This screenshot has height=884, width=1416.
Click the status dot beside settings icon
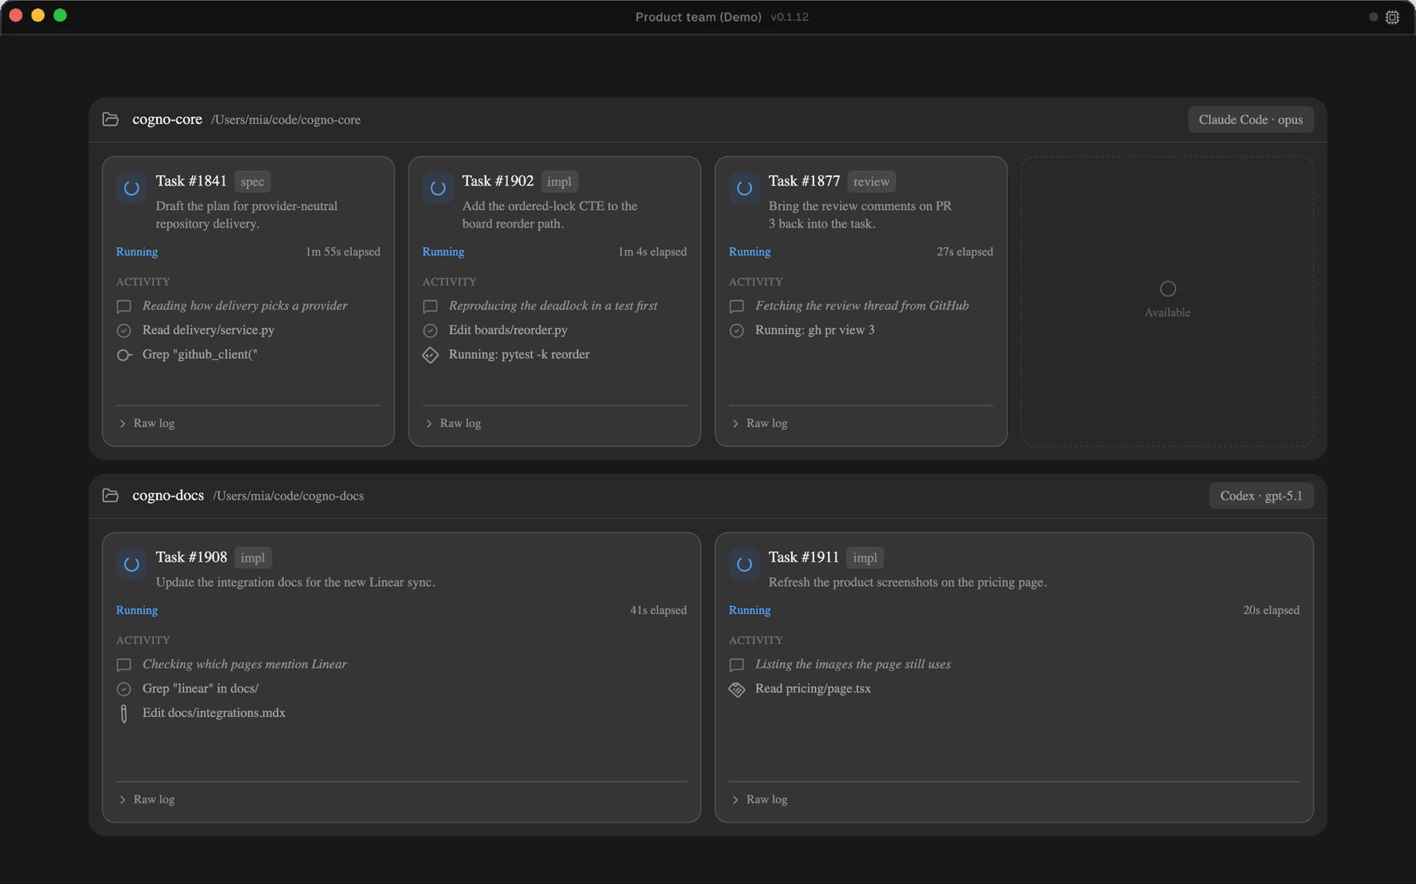click(1373, 17)
